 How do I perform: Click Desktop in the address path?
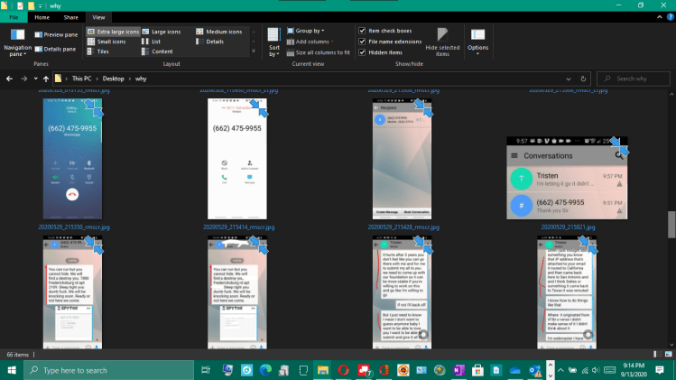coord(113,79)
